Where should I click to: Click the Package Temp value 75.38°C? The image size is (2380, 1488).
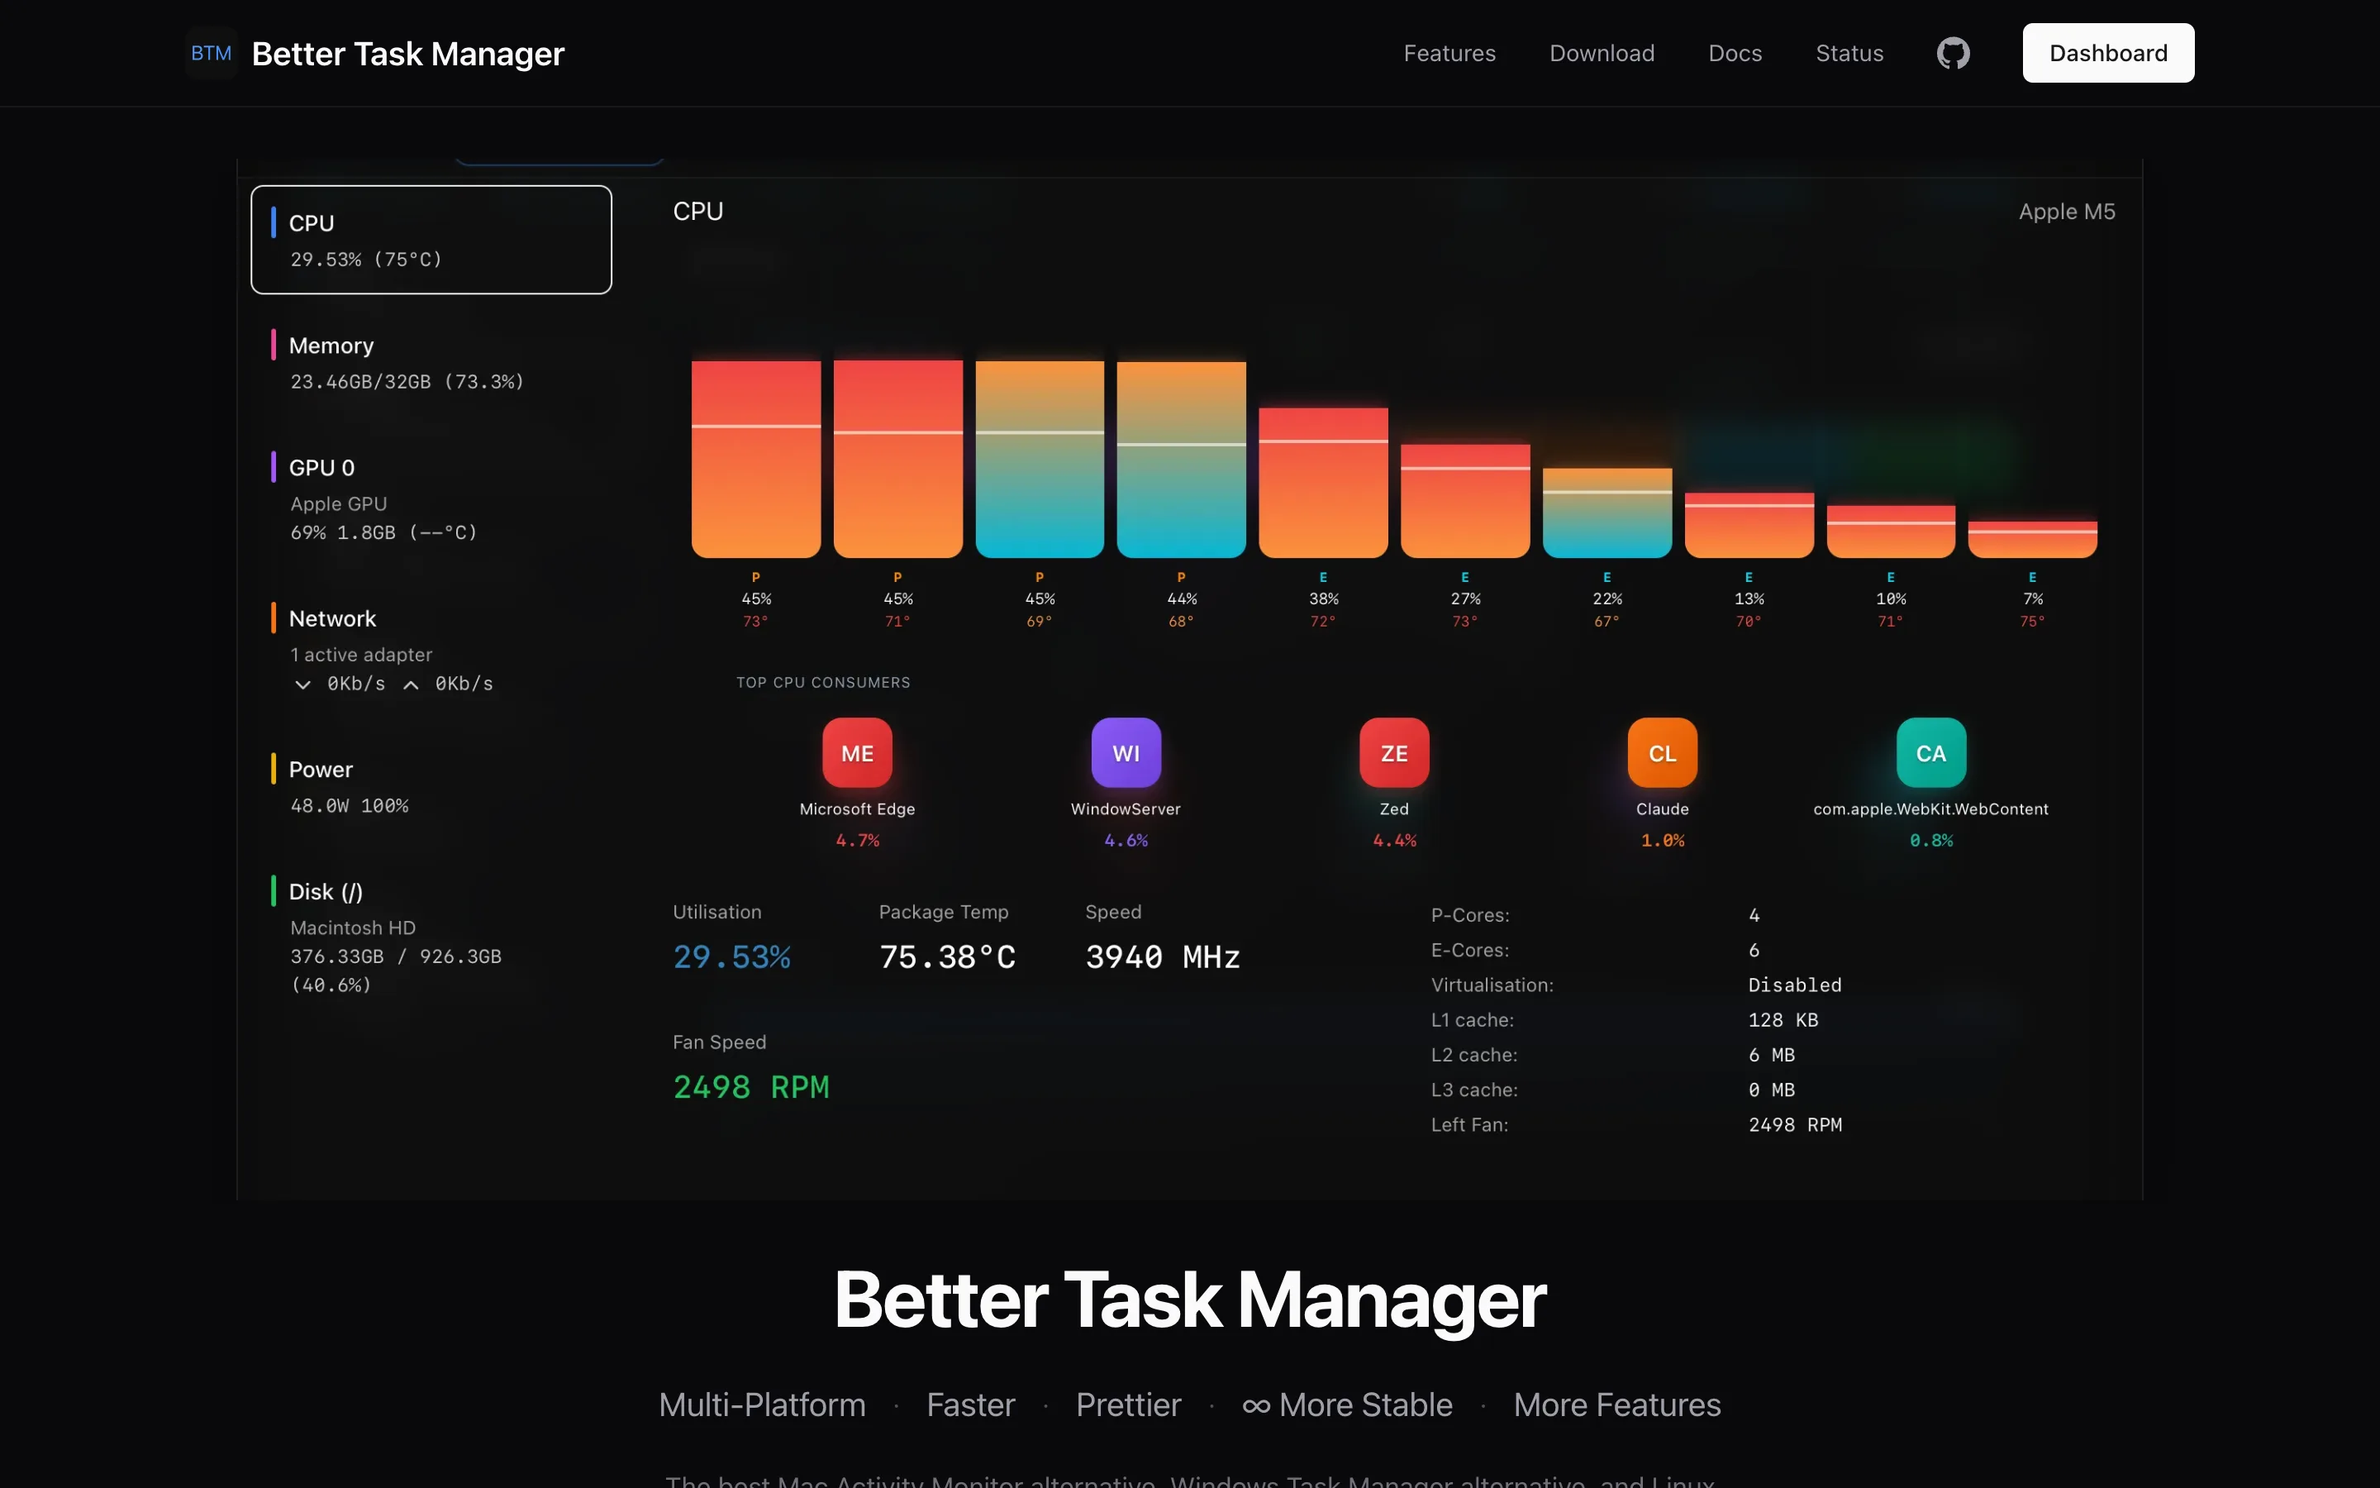[947, 956]
